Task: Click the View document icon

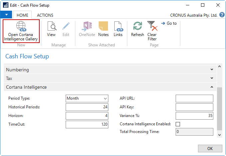Action: tap(51, 26)
